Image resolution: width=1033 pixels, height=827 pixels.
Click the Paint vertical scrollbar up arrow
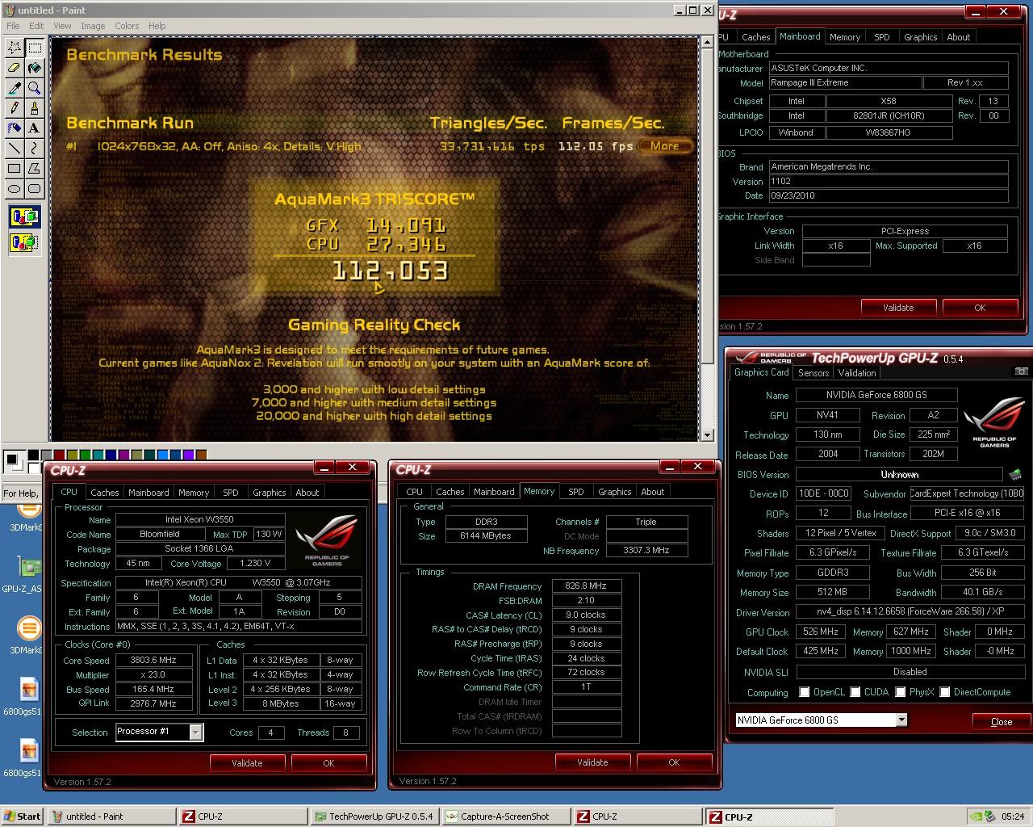tap(707, 42)
